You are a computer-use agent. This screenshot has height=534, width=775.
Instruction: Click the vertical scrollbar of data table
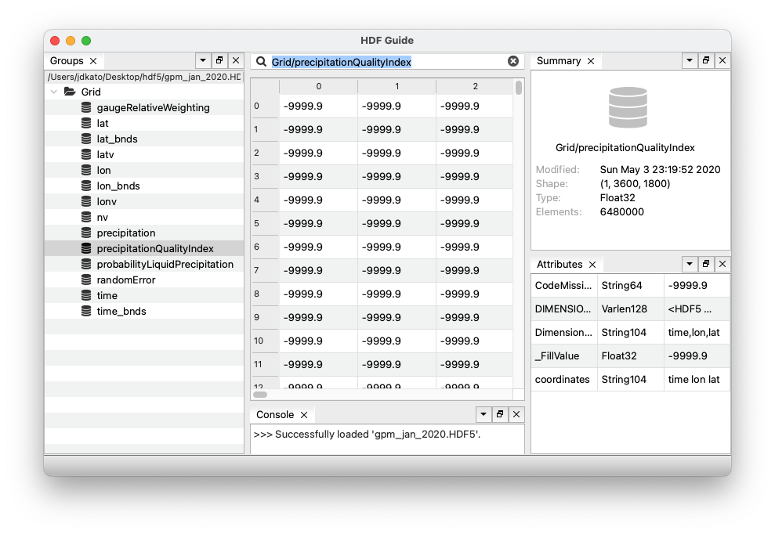[519, 235]
